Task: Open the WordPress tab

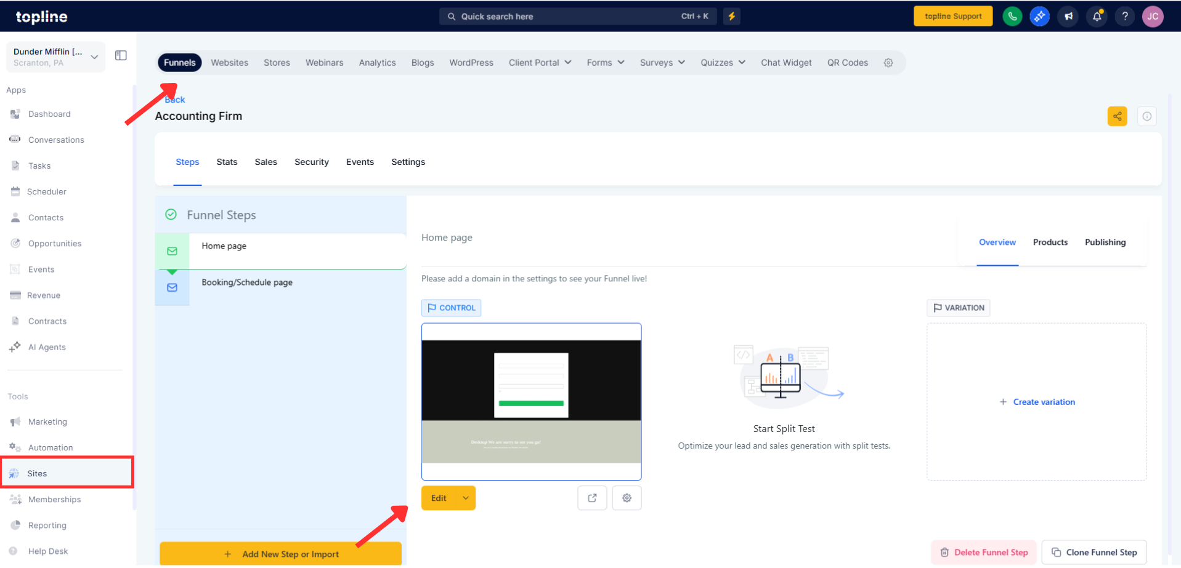Action: tap(471, 63)
